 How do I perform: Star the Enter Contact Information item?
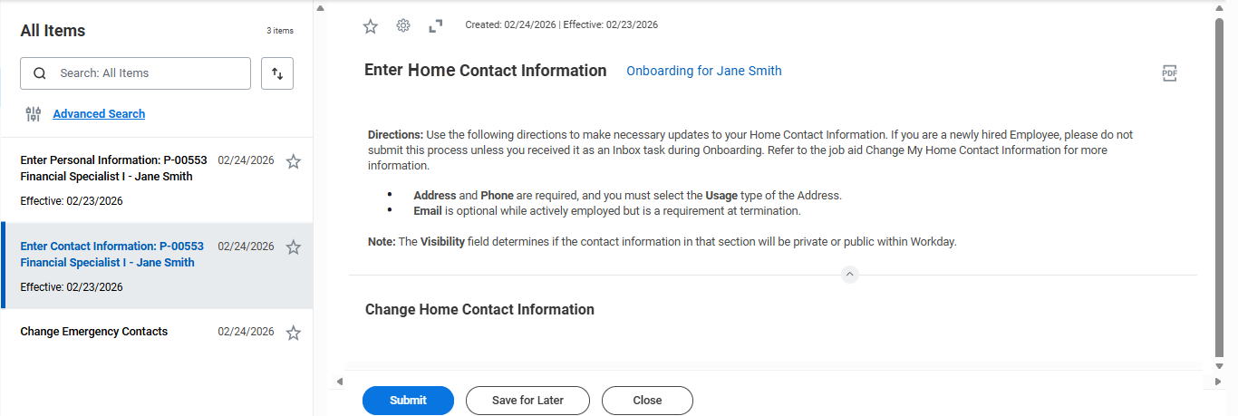point(293,247)
